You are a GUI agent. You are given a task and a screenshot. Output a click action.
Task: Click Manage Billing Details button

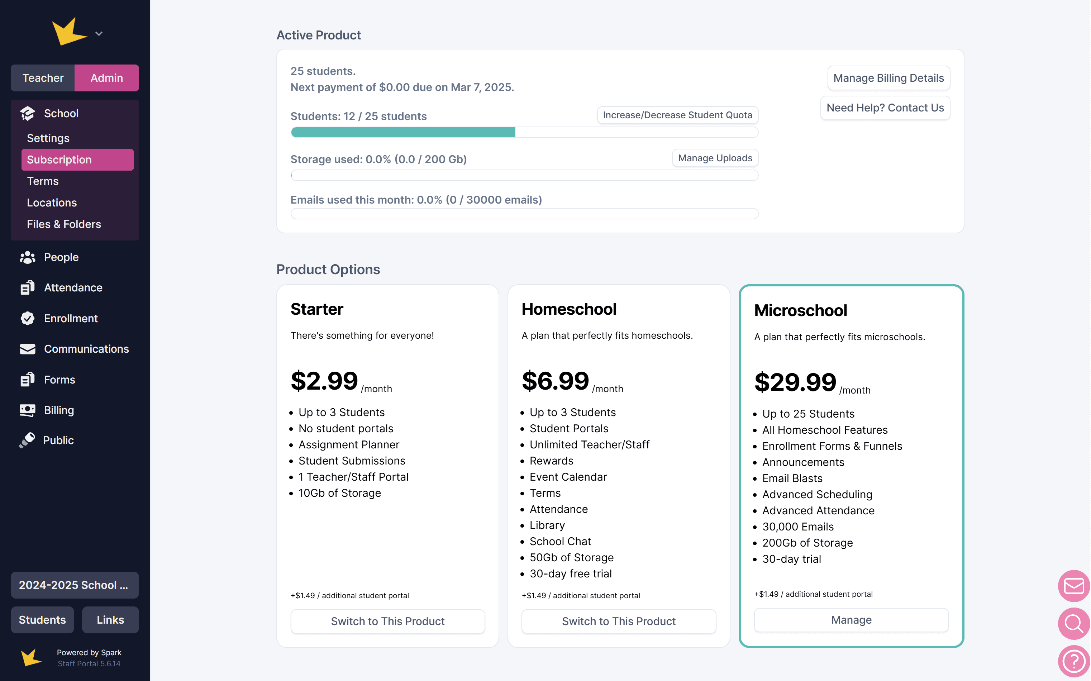[x=888, y=78]
